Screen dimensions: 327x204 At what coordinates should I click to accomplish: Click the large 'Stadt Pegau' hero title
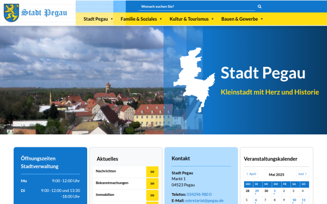(x=263, y=73)
